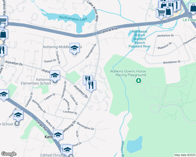This screenshot has height=157, width=196.
Task: Select the Central Ave road label
Action: (x=109, y=30)
